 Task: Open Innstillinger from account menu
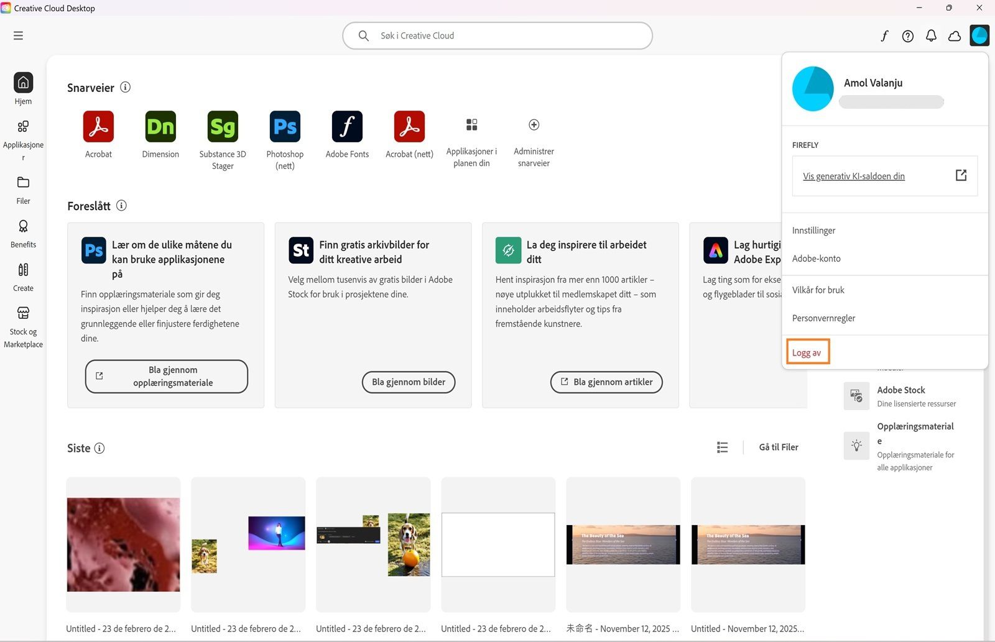tap(884, 231)
